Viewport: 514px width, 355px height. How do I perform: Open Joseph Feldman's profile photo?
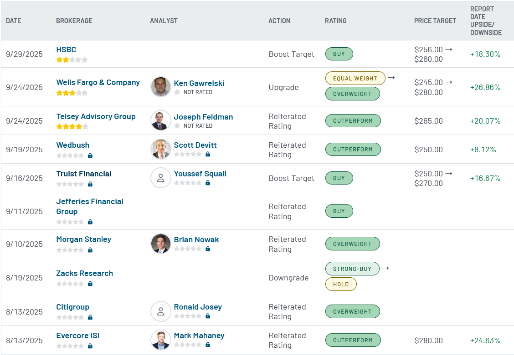(160, 120)
